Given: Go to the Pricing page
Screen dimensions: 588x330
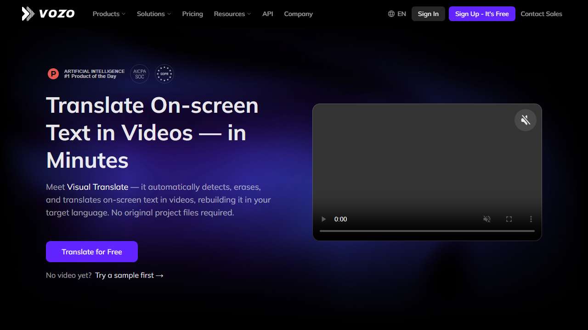Looking at the screenshot, I should click(192, 14).
